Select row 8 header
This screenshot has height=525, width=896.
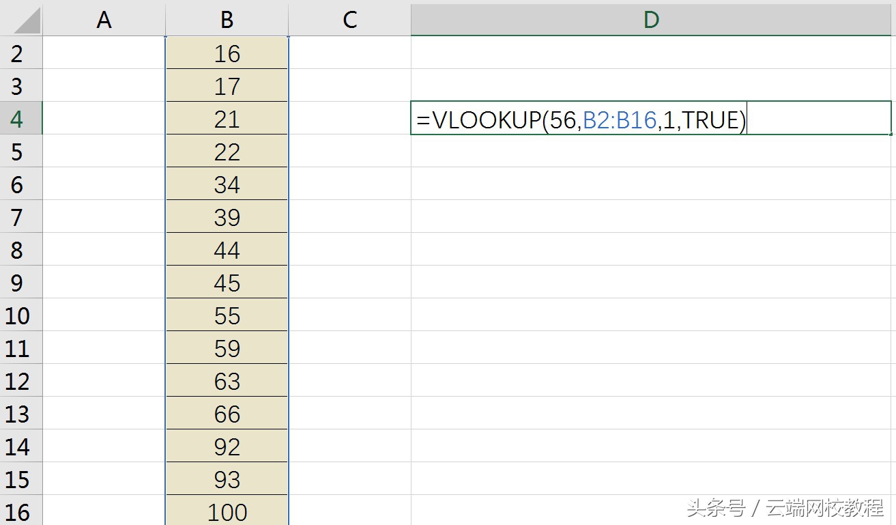[21, 249]
